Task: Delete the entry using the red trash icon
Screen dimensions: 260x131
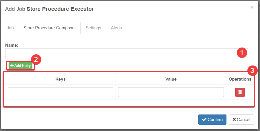Action: (x=240, y=92)
